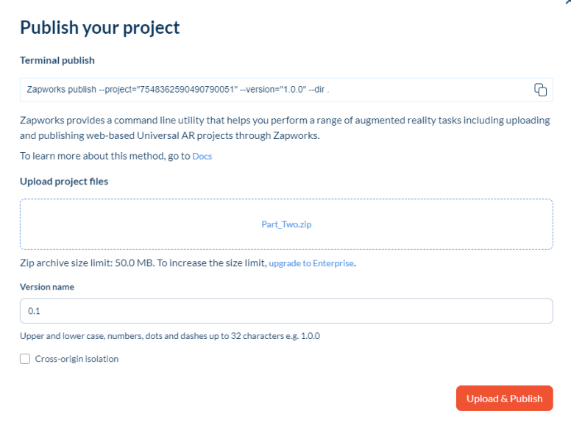571x425 pixels.
Task: Select the Part_Two.zip uploaded file name
Action: [x=286, y=224]
